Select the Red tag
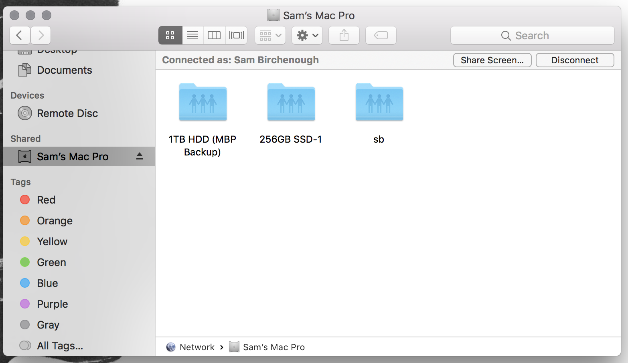This screenshot has width=628, height=363. point(79,200)
